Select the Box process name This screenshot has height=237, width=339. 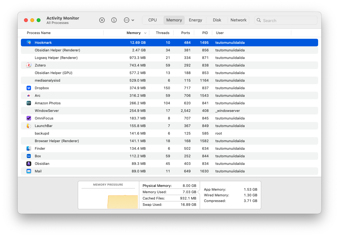tap(38, 156)
